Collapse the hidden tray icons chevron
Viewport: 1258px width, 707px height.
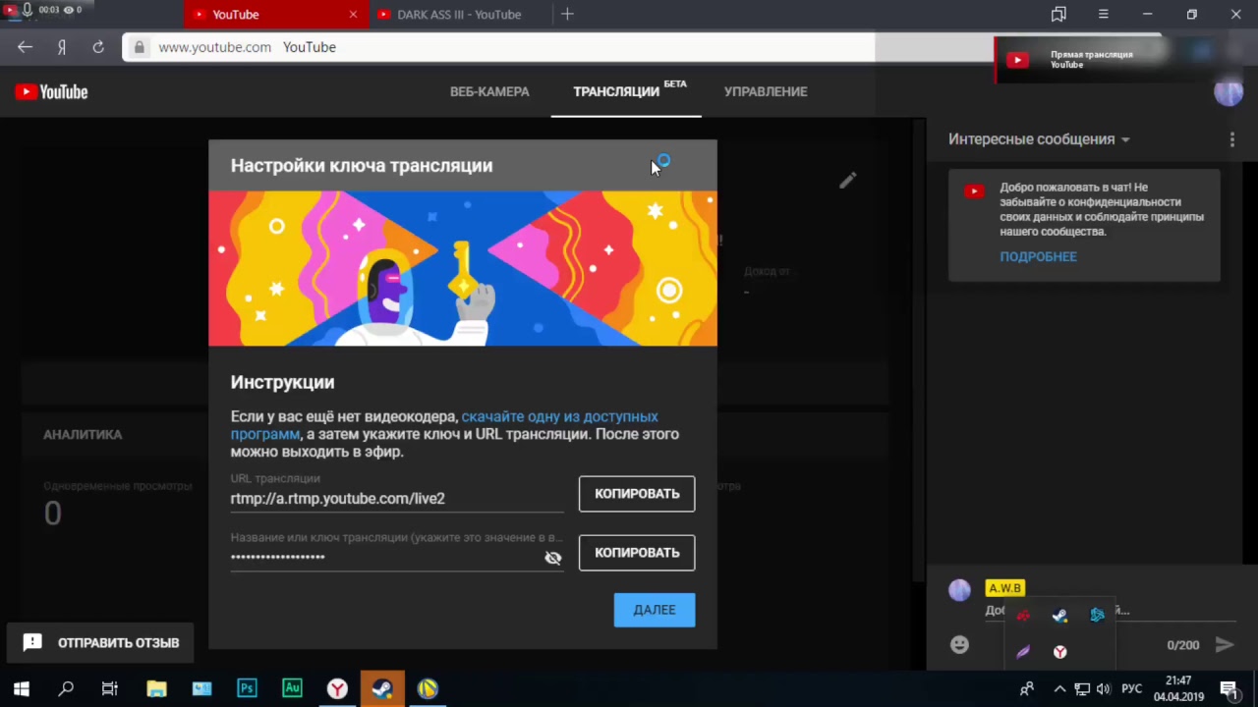pyautogui.click(x=1059, y=689)
